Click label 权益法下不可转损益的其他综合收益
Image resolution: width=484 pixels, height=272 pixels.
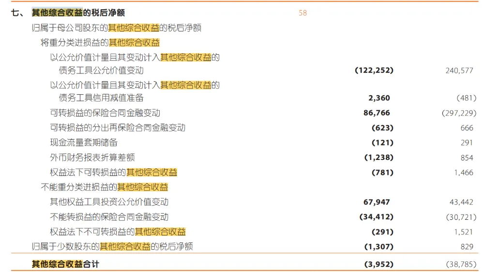(x=118, y=232)
